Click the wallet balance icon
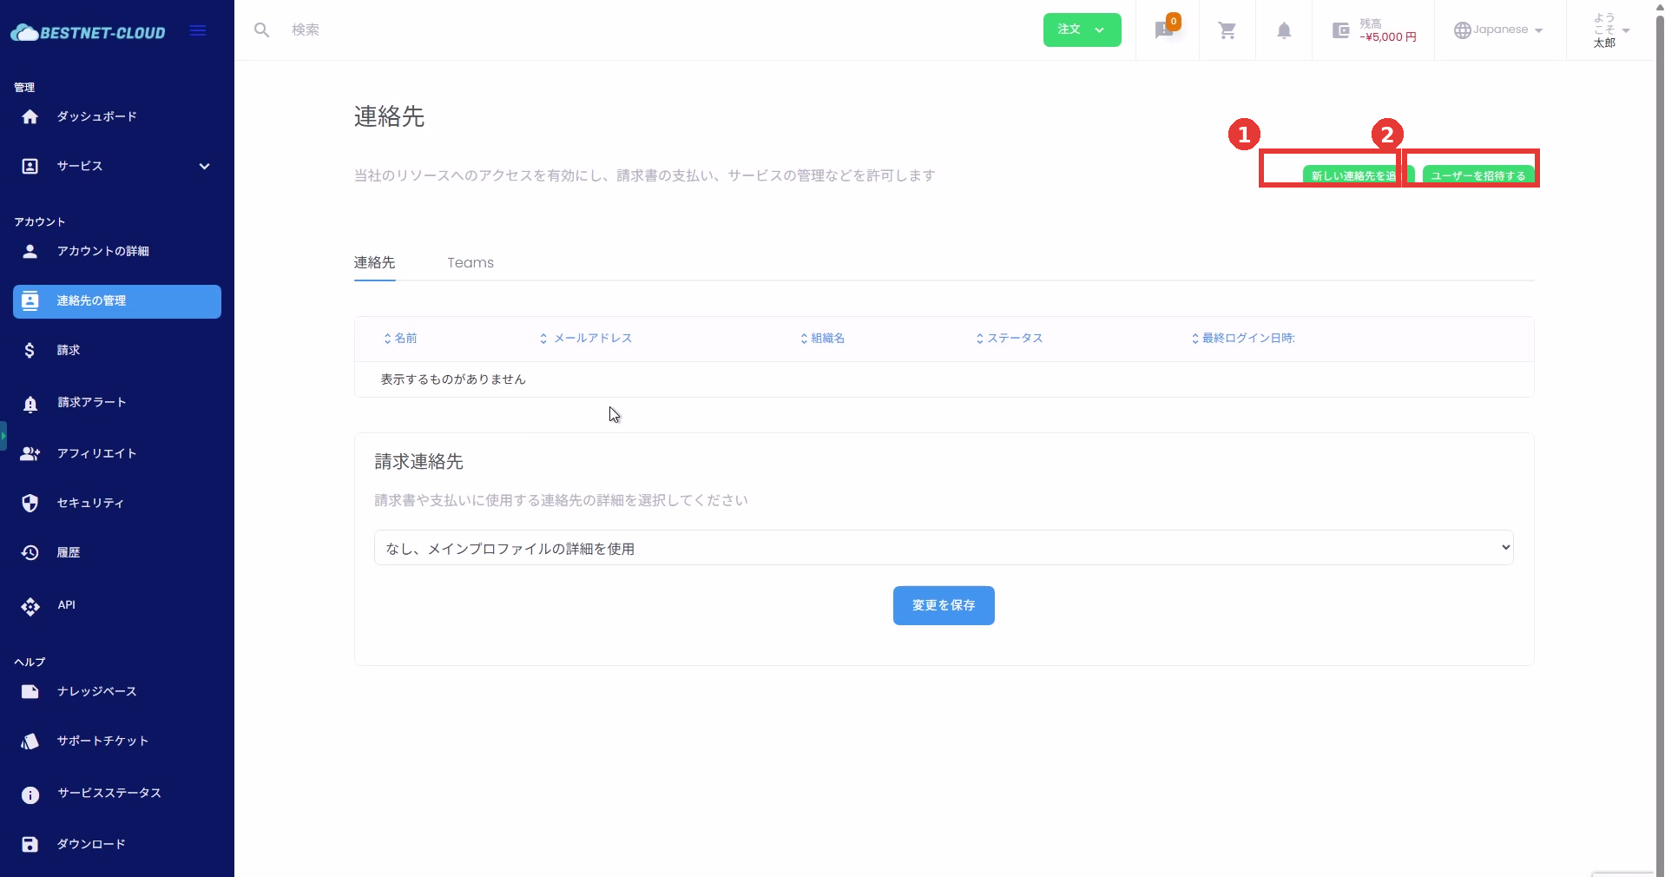The image size is (1665, 877). (x=1340, y=30)
